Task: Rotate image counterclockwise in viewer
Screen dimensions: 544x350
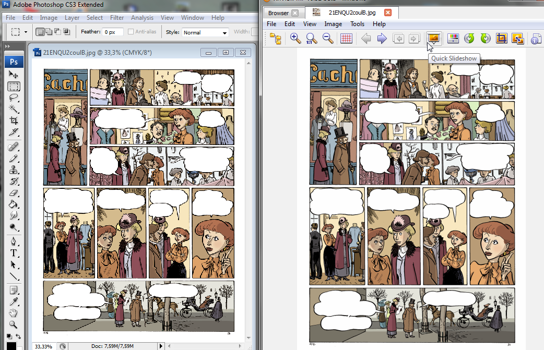Action: click(x=469, y=38)
